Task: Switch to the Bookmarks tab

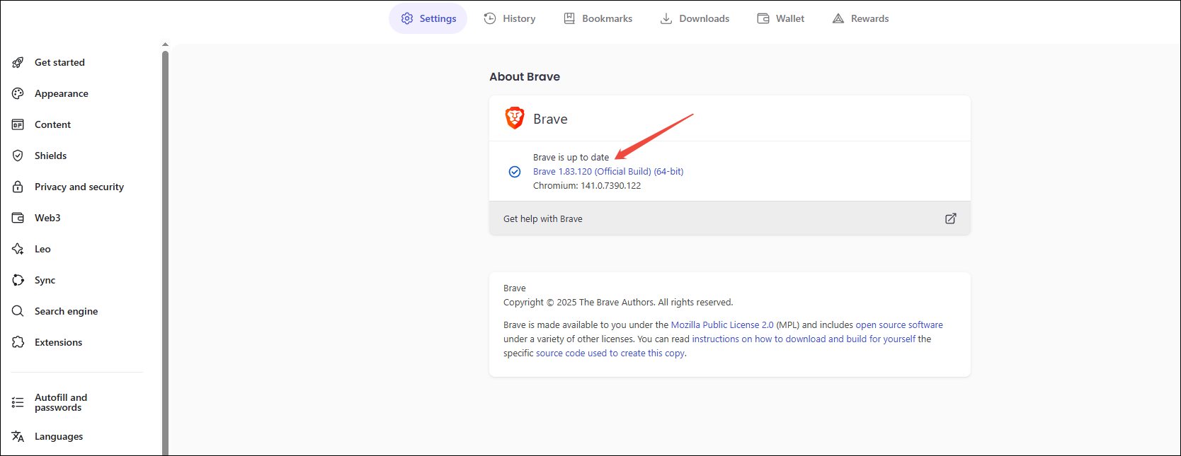Action: [x=598, y=18]
